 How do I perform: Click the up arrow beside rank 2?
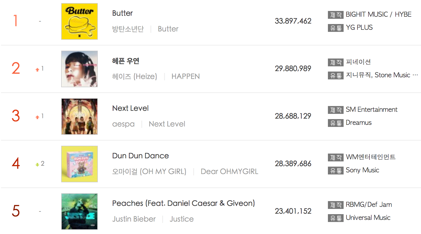[x=37, y=69]
